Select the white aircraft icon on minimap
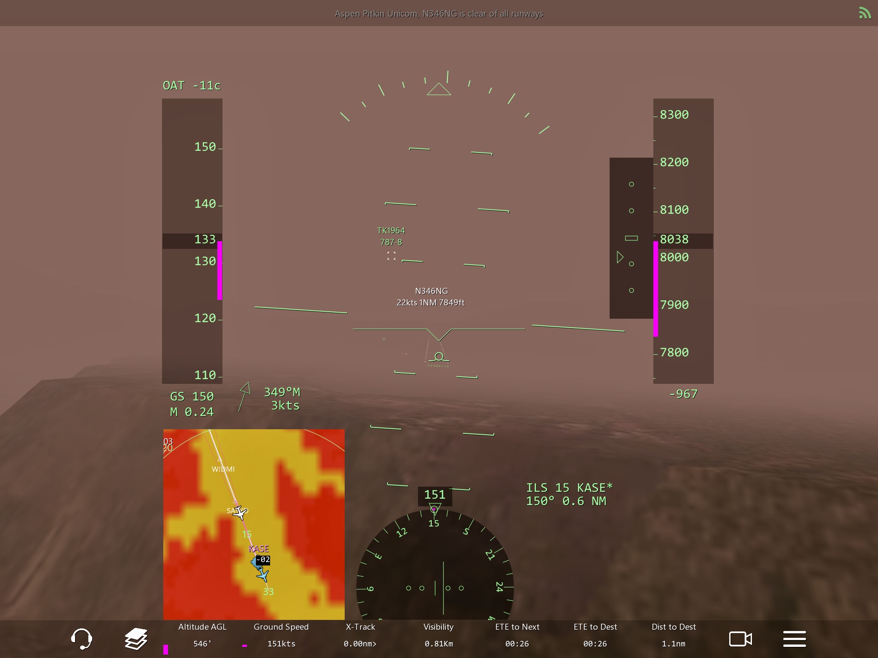Image resolution: width=878 pixels, height=658 pixels. (240, 512)
